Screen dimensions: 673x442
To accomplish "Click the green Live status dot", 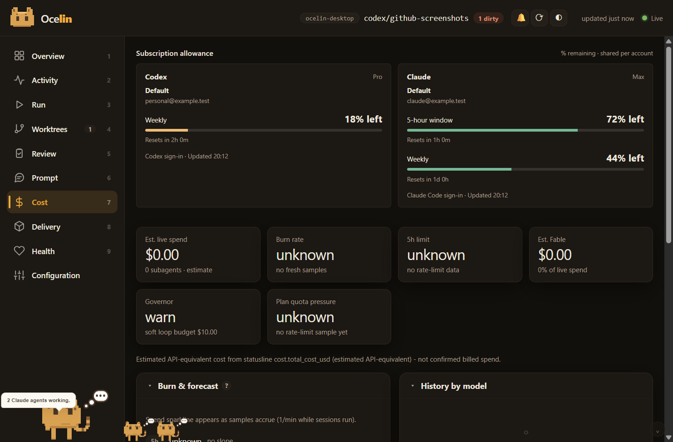I will tap(644, 18).
